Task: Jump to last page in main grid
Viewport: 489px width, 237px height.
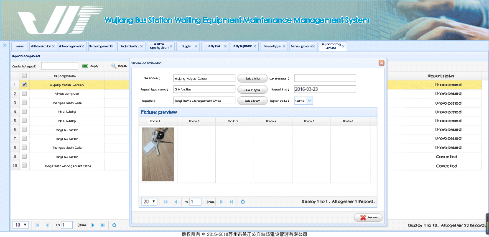Action: (103, 225)
